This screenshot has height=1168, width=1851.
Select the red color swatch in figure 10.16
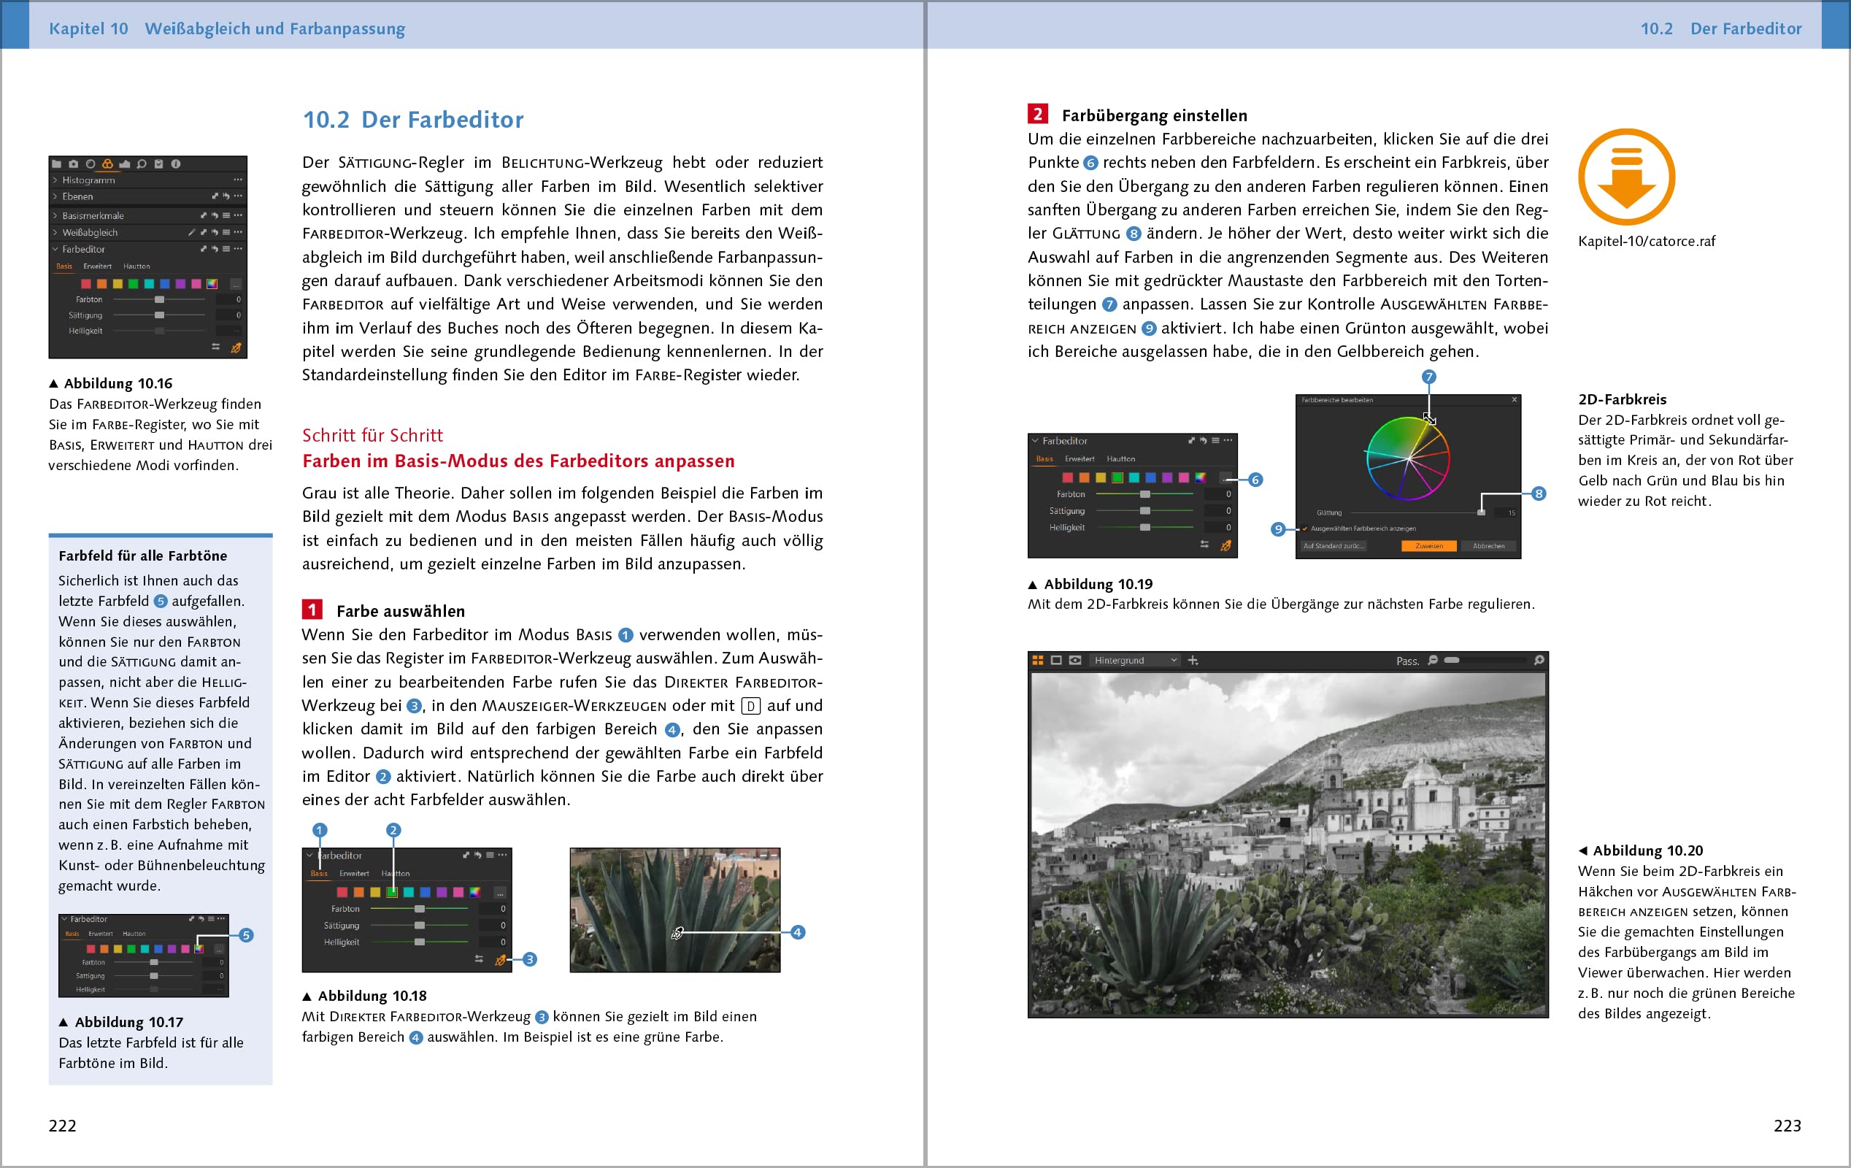click(85, 284)
